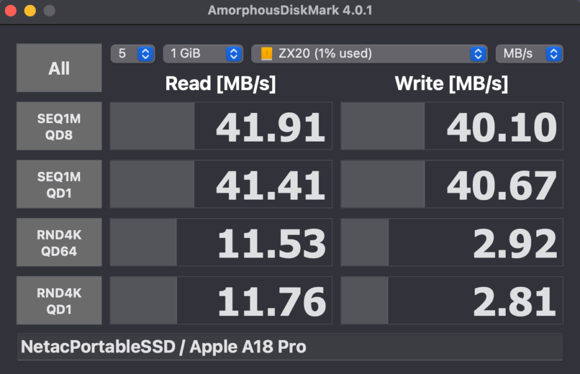Click the SEQ1M QD8 read result 41.91
This screenshot has width=580, height=374.
[x=263, y=125]
